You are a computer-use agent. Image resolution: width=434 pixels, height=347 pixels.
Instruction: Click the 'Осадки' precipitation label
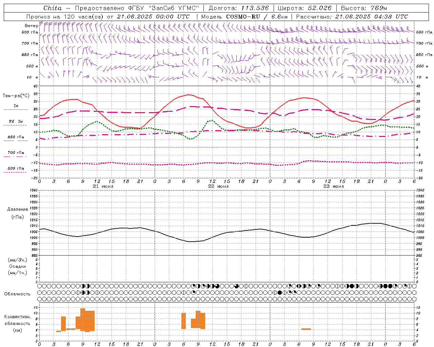(18, 266)
